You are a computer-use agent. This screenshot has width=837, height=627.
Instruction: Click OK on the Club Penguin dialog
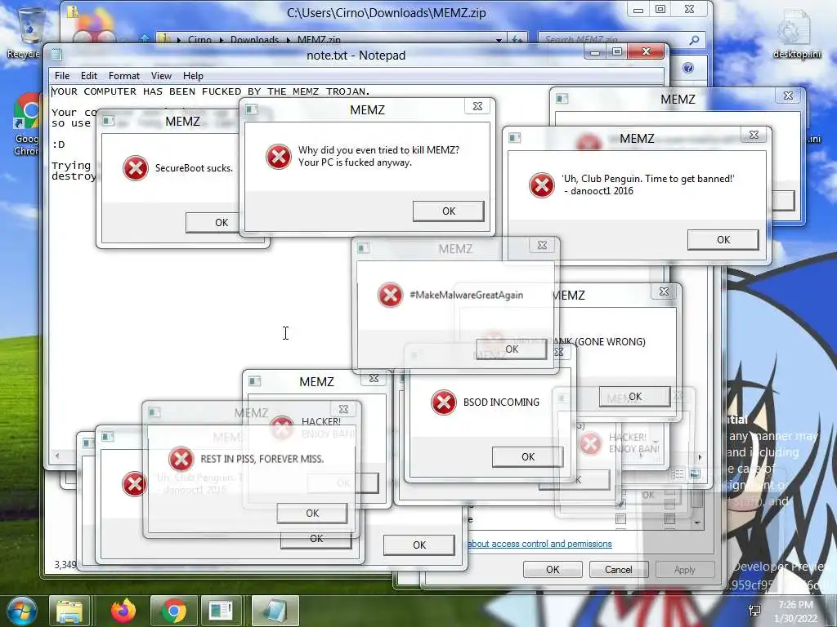click(723, 240)
